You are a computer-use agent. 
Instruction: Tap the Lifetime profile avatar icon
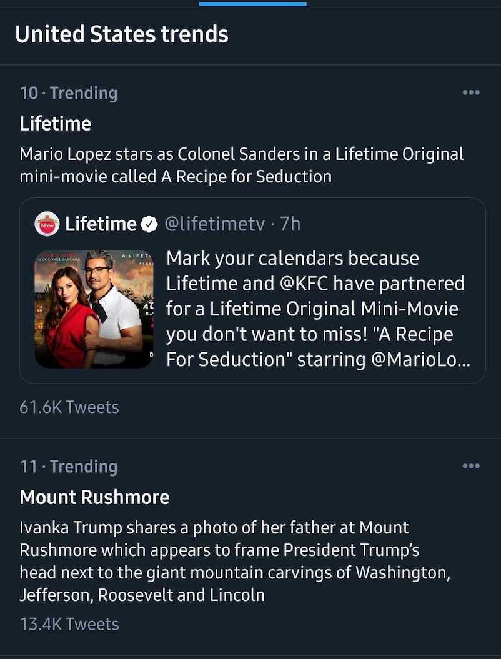tap(47, 224)
